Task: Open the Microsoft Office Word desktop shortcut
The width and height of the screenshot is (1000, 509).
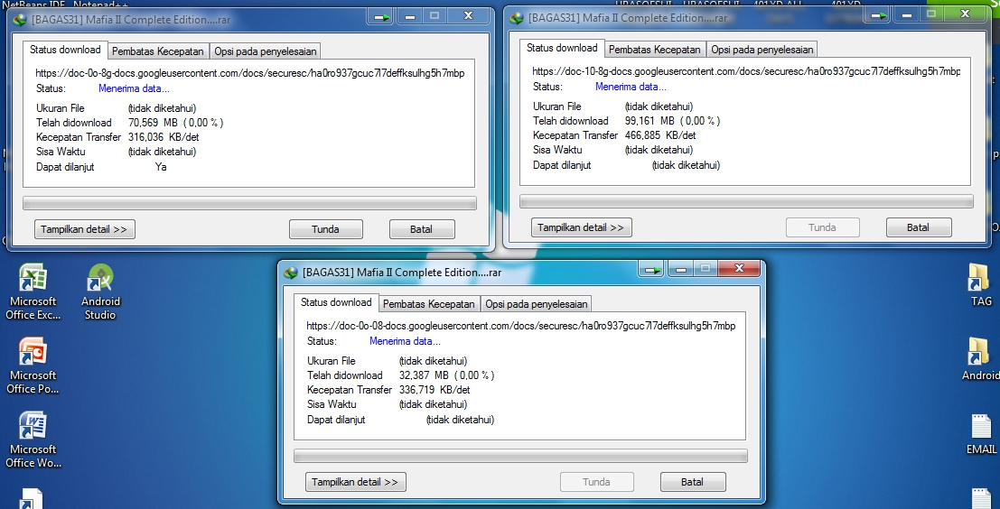Action: [33, 440]
